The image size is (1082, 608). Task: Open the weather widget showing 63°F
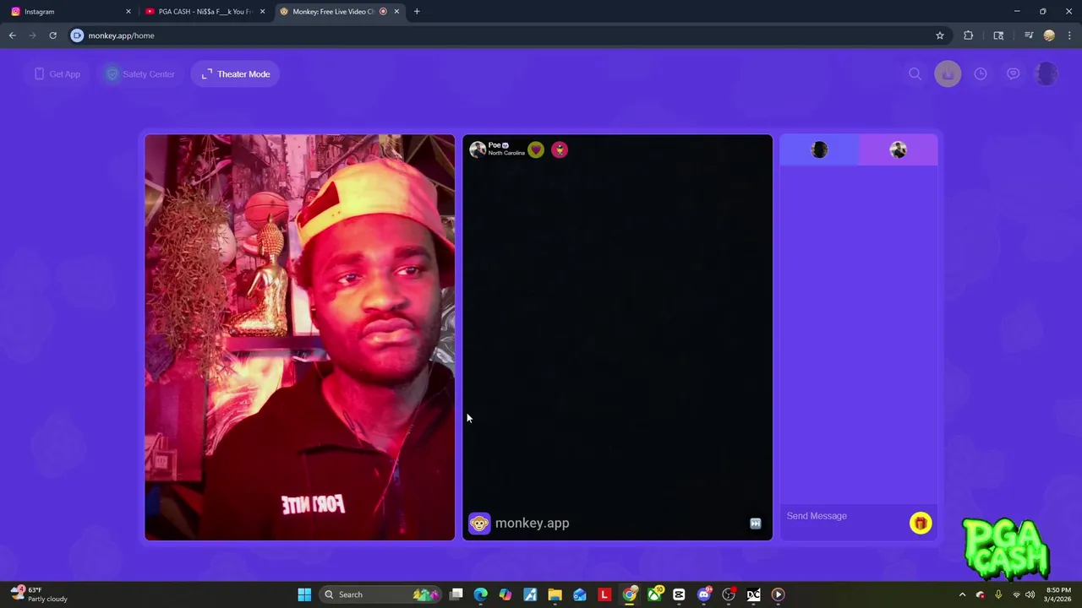click(39, 594)
